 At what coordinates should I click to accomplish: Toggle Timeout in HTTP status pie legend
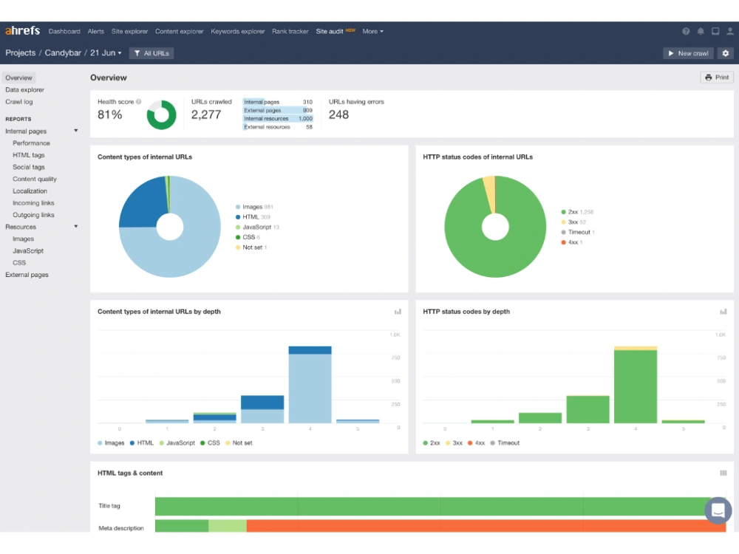578,232
